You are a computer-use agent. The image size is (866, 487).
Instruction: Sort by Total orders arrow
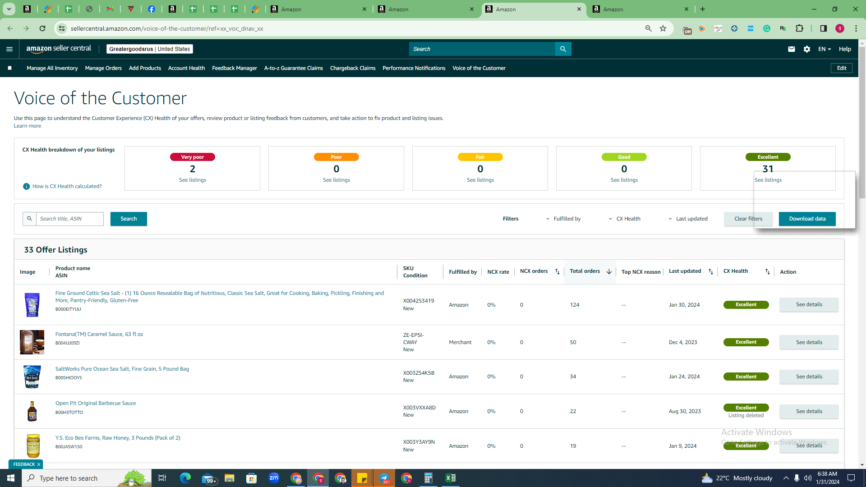pos(609,271)
